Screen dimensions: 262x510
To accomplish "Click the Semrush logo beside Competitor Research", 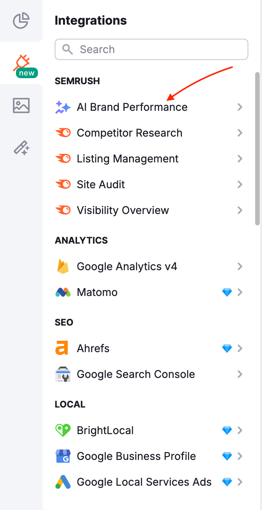I will [x=63, y=133].
